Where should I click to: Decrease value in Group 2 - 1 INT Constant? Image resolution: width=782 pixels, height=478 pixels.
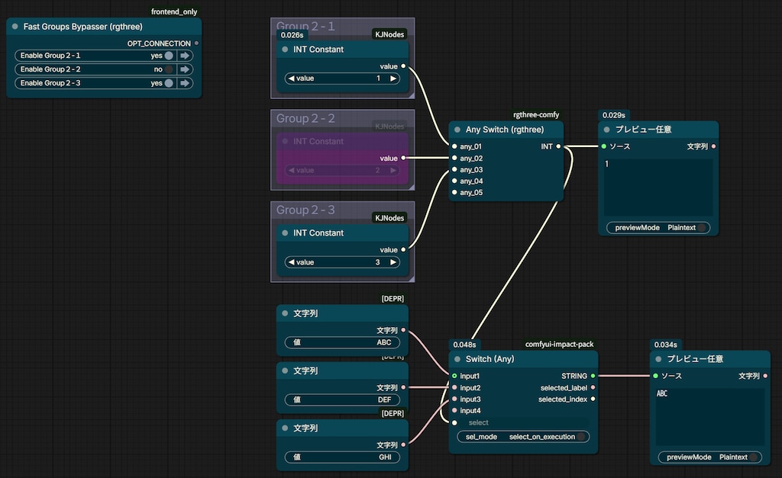(291, 79)
